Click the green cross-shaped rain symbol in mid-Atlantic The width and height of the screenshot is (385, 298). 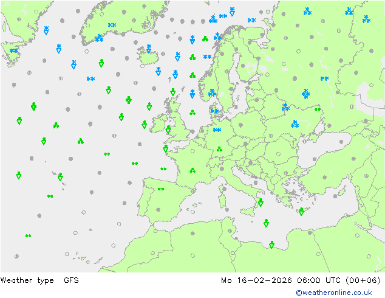(x=129, y=100)
